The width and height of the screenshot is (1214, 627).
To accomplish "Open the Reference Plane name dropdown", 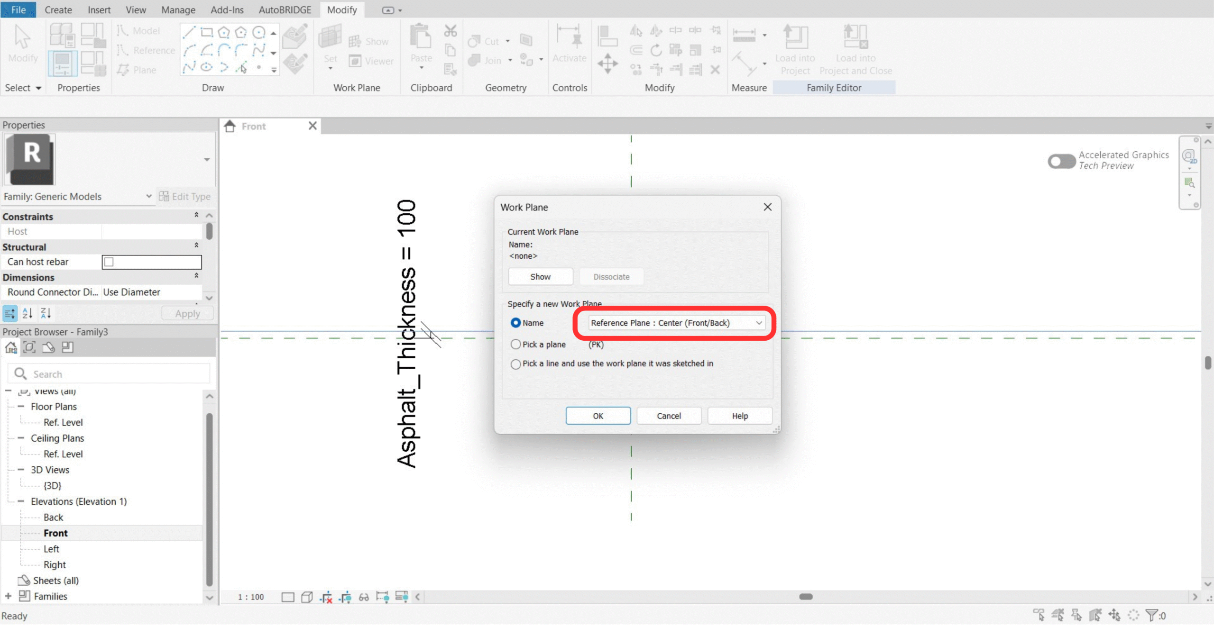I will (x=759, y=323).
